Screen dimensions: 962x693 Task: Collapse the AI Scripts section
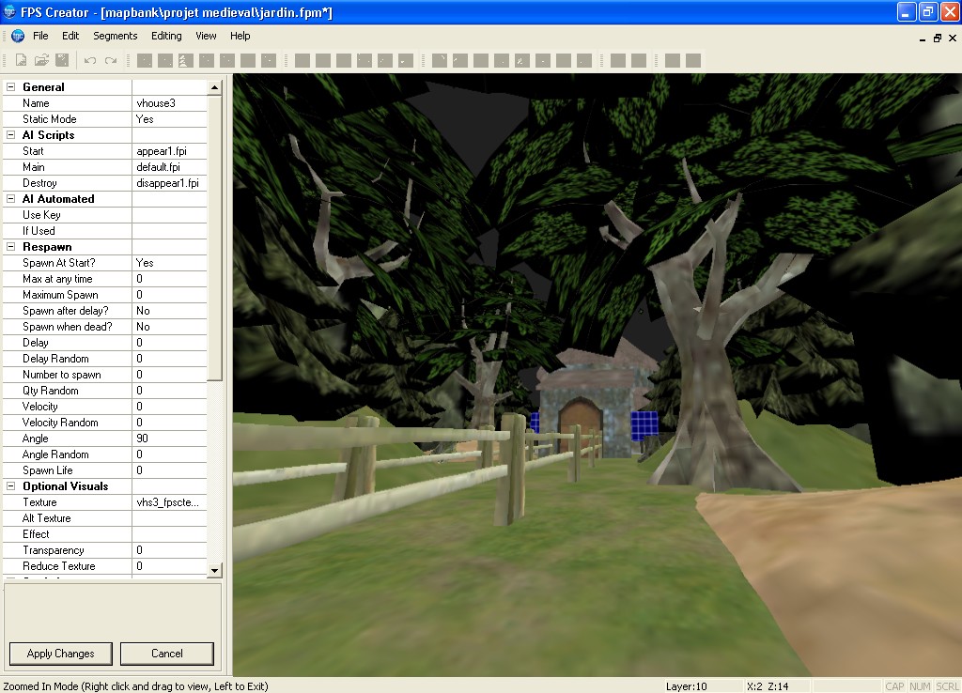(10, 135)
